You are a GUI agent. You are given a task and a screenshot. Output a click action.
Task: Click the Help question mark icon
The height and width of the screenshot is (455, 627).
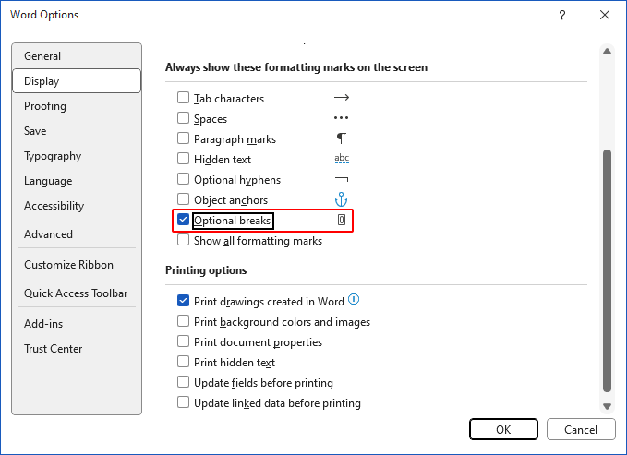click(x=562, y=15)
